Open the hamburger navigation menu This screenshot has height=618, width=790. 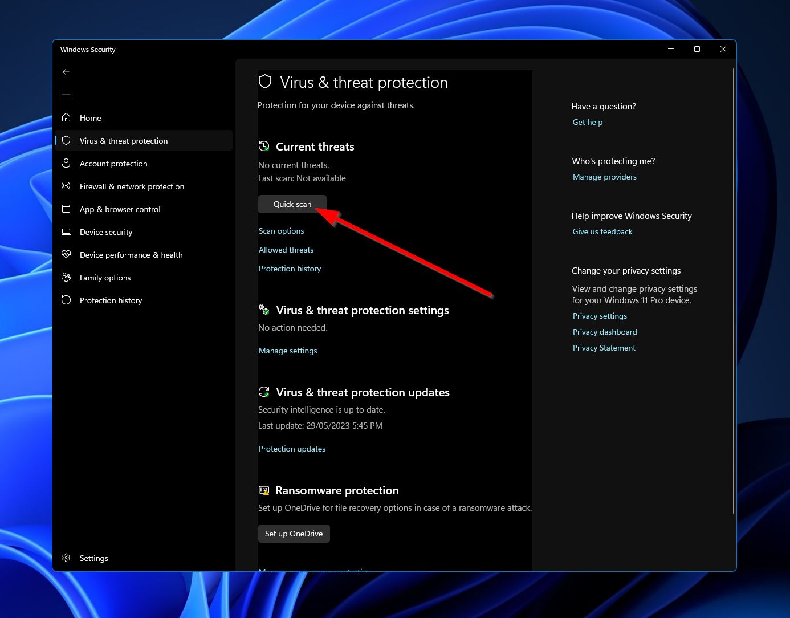pos(66,95)
